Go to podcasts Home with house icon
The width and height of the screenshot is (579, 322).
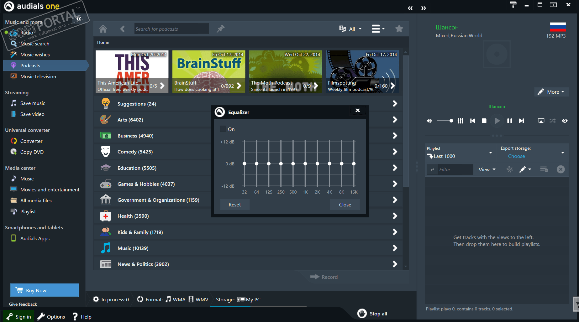click(x=103, y=29)
